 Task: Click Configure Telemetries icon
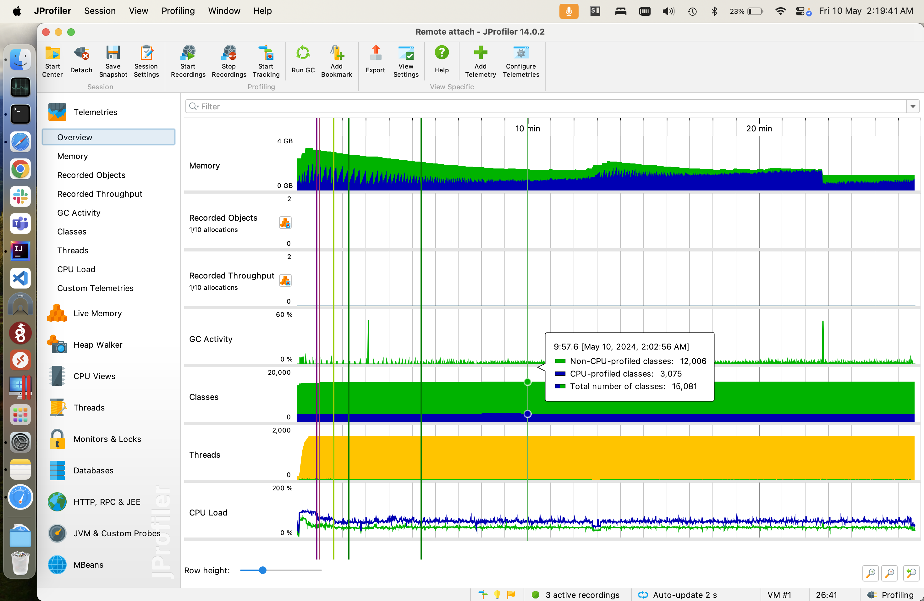point(521,53)
